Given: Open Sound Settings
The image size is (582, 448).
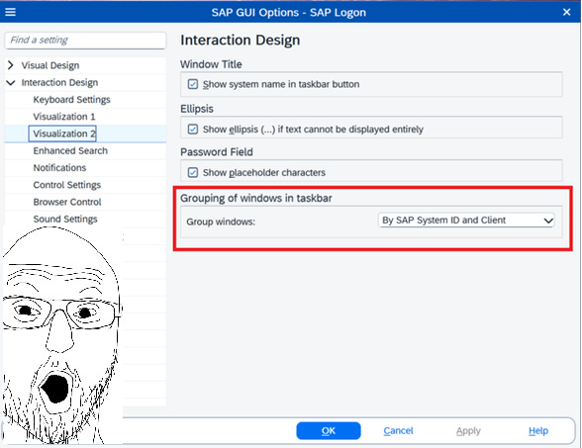Looking at the screenshot, I should 65,219.
